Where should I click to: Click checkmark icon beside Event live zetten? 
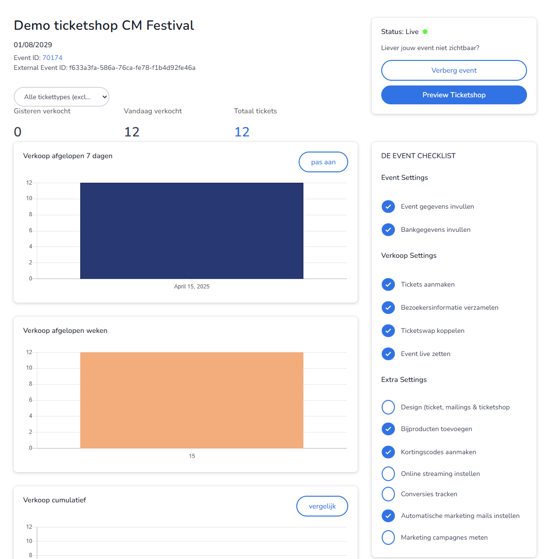click(x=388, y=354)
